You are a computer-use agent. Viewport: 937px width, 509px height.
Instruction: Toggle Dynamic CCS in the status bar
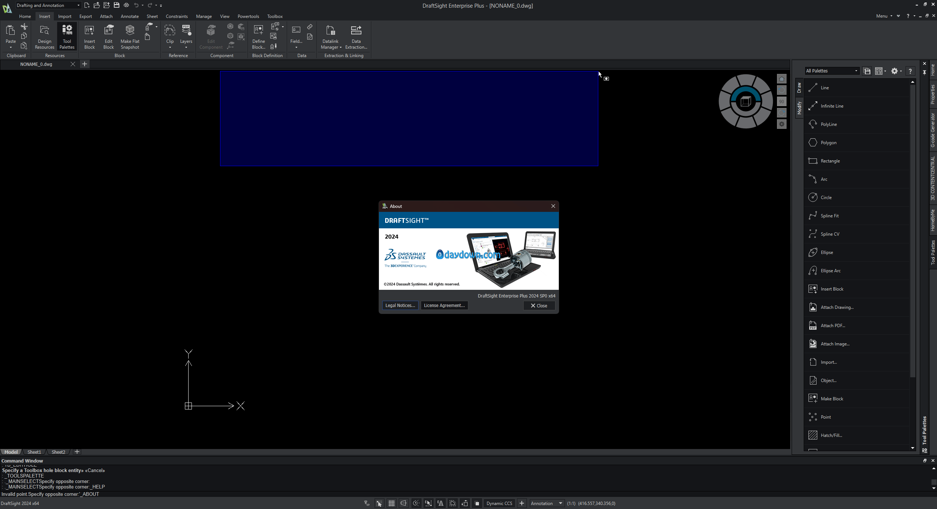tap(499, 504)
